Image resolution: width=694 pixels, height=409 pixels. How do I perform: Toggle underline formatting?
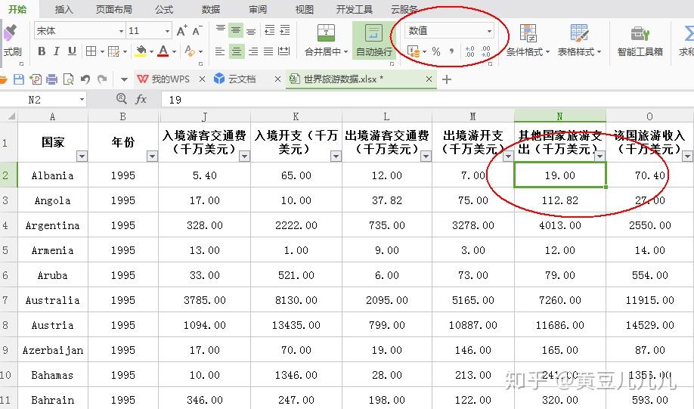[72, 51]
